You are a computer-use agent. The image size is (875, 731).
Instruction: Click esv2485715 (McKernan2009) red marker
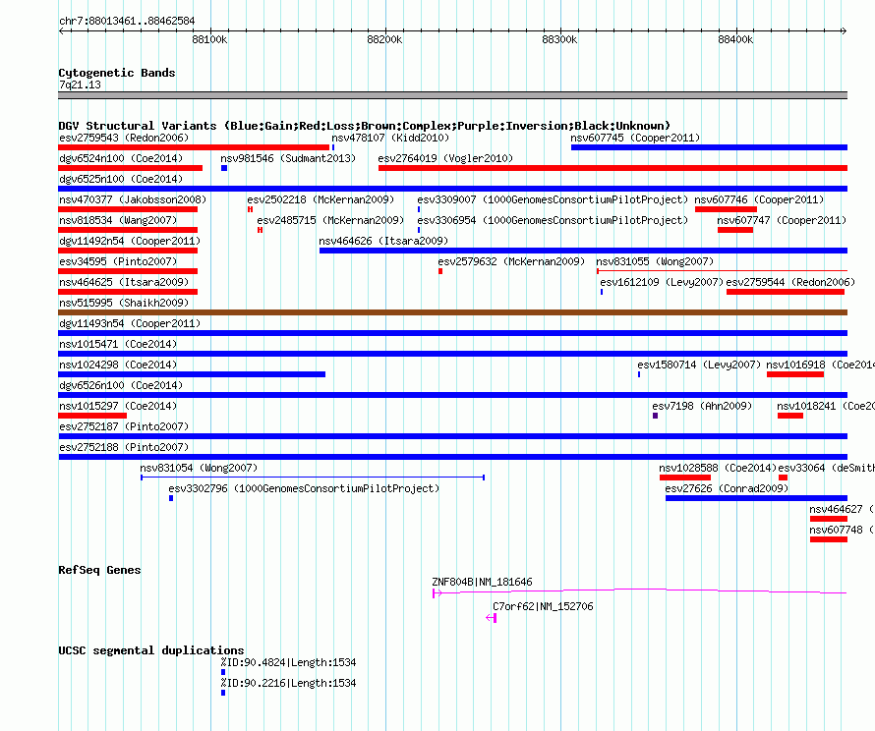(x=261, y=230)
